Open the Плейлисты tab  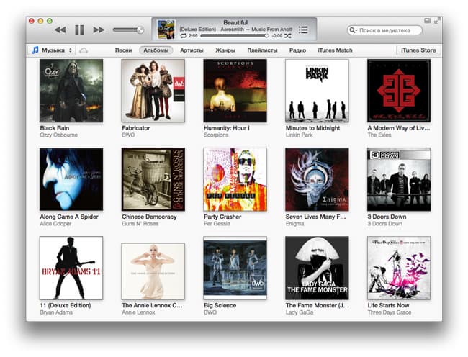point(262,50)
